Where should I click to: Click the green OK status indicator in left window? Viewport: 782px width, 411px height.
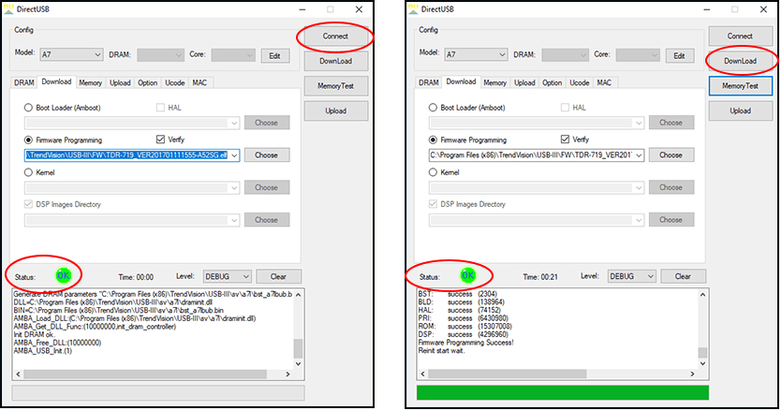tap(63, 276)
